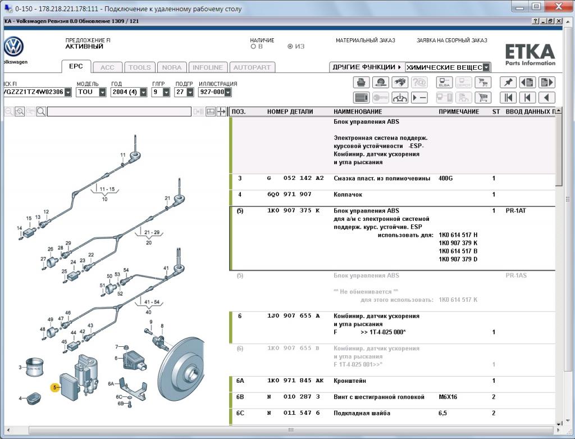Switch to the ACC tab
Image resolution: width=575 pixels, height=439 pixels.
[x=107, y=67]
